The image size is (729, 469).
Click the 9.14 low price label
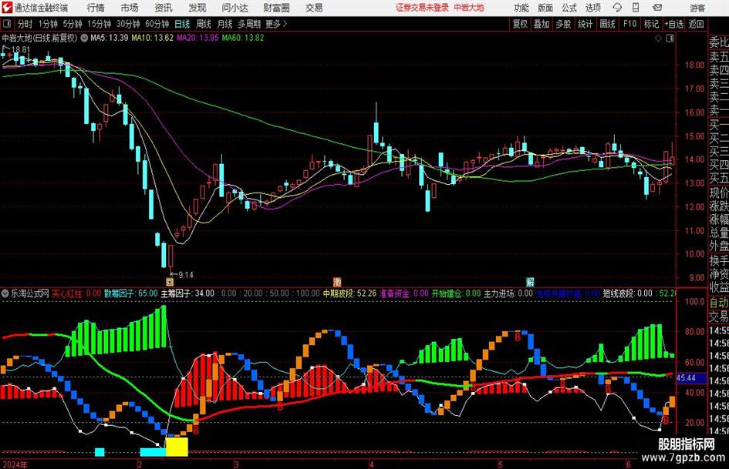pos(185,275)
